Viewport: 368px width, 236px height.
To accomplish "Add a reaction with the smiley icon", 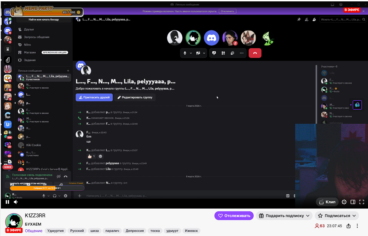I will click(x=100, y=156).
